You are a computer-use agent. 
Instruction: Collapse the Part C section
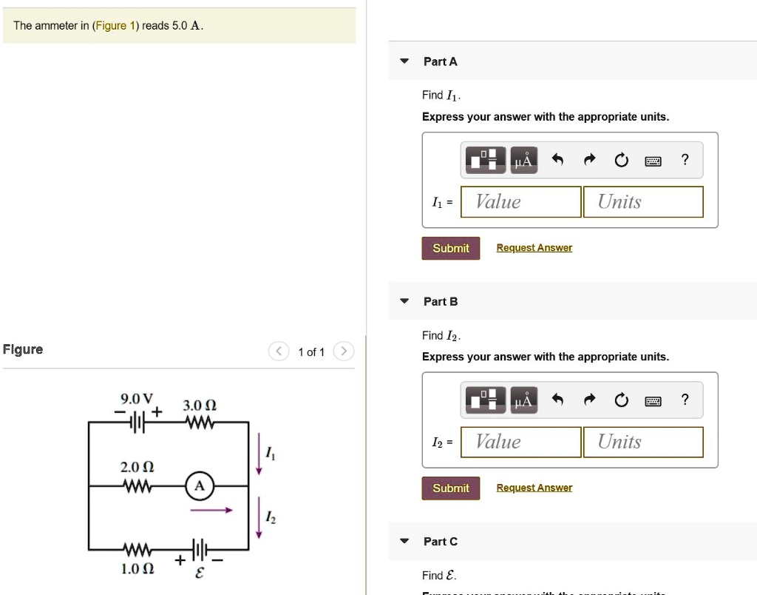click(404, 541)
